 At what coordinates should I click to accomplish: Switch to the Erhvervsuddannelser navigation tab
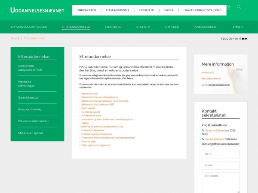tap(29, 27)
